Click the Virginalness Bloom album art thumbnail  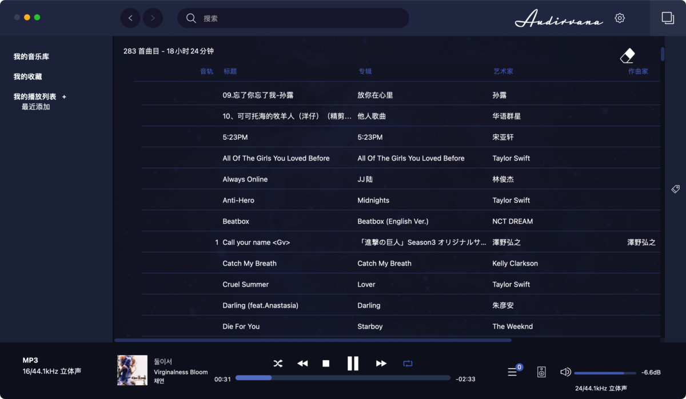[132, 370]
